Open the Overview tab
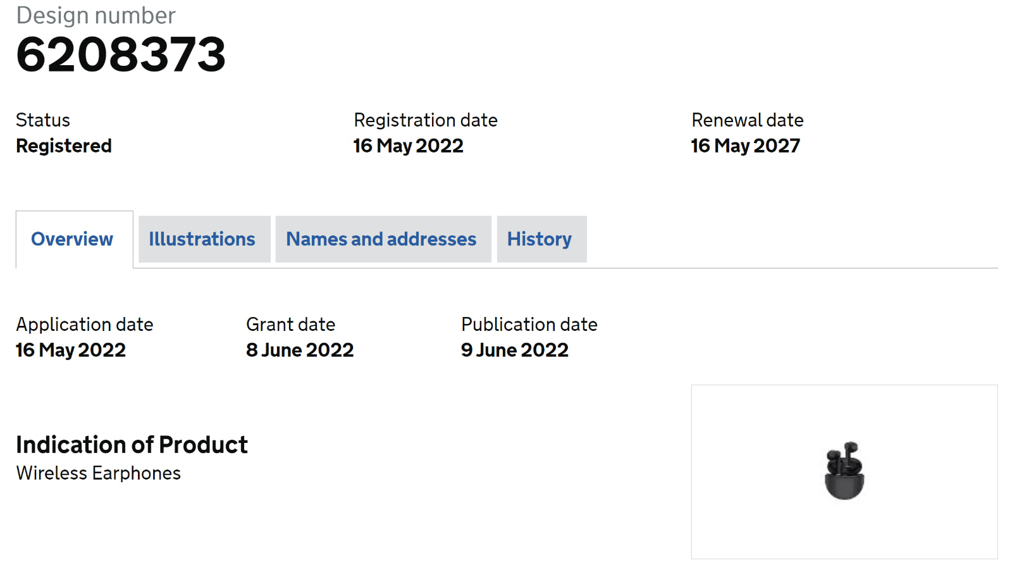The image size is (1012, 572). [72, 239]
